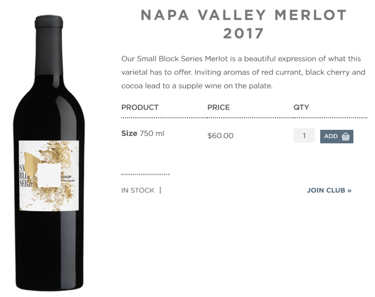Select the Size 750 ml label

tap(142, 134)
